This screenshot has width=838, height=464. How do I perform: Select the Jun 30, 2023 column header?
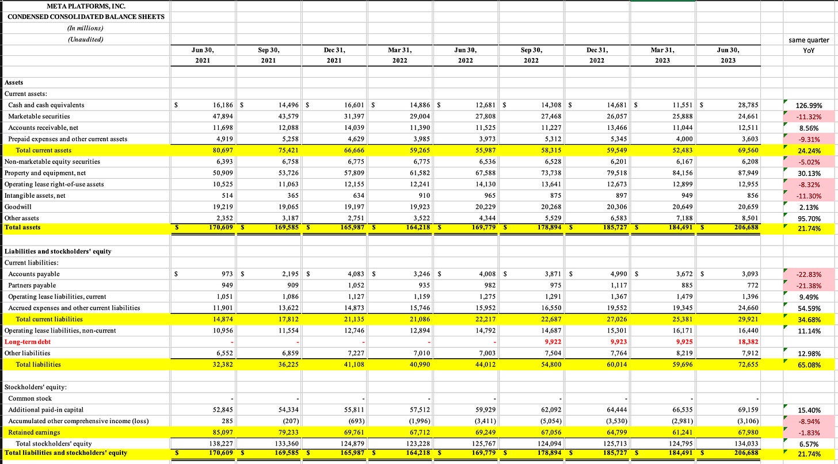pos(729,56)
